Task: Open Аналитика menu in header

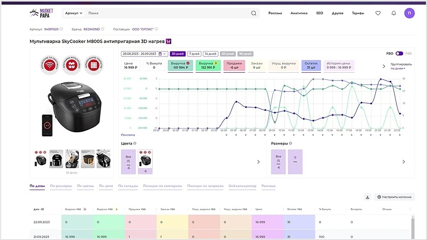Action: pyautogui.click(x=299, y=13)
